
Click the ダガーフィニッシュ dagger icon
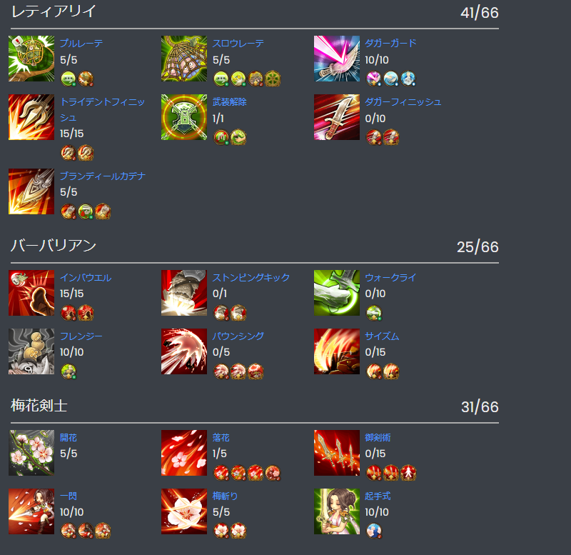(x=337, y=117)
